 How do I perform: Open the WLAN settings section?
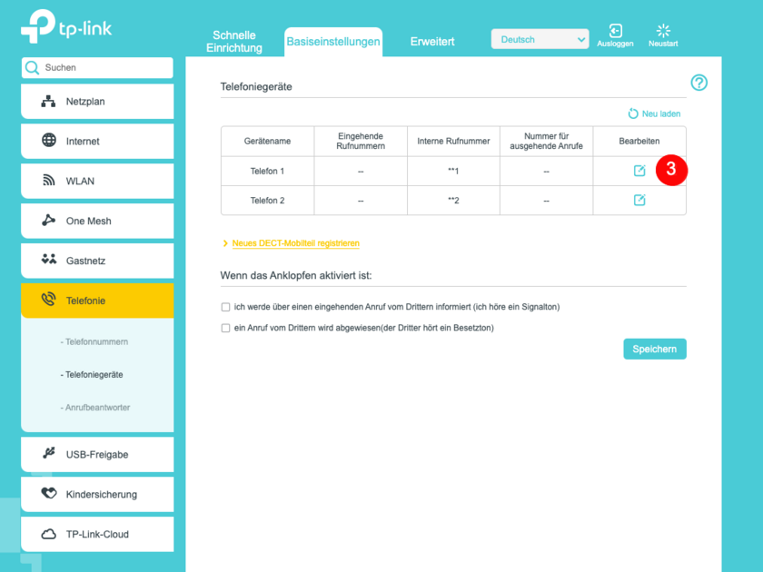click(97, 182)
